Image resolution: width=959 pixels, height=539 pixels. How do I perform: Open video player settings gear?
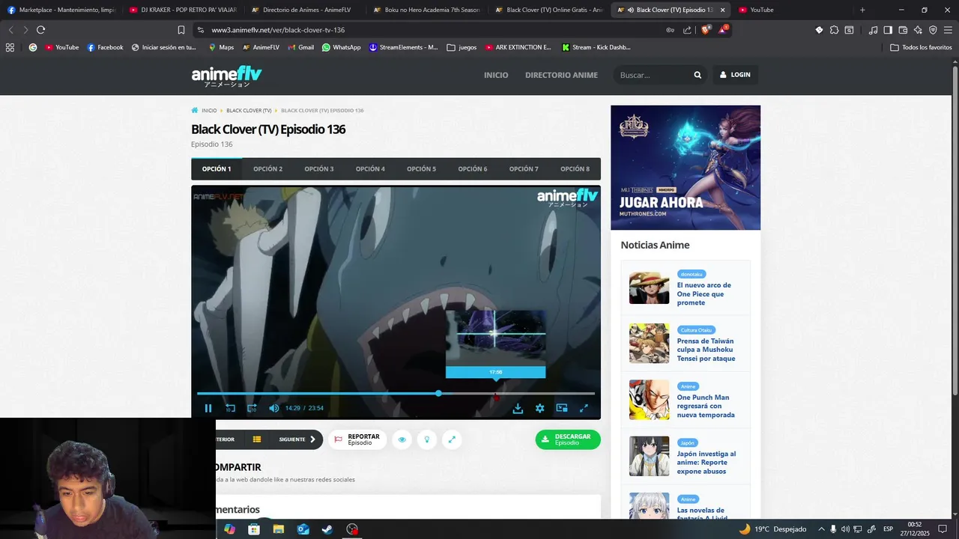(x=539, y=408)
